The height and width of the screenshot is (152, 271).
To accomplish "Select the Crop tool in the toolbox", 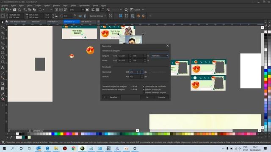I will (x=3, y=33).
